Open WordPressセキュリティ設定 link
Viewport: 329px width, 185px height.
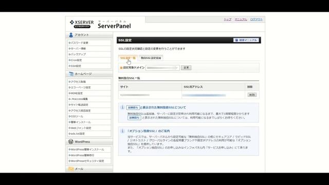pyautogui.click(x=89, y=161)
